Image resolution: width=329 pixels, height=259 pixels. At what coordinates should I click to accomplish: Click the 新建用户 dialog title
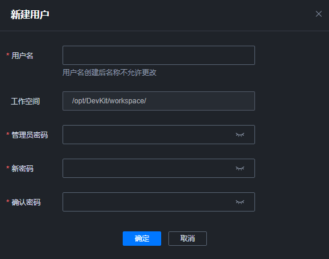[30, 14]
